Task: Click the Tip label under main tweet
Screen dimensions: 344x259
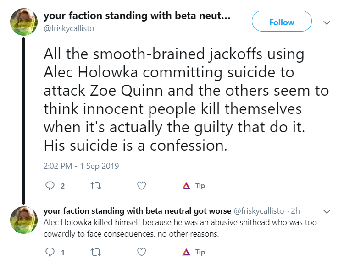Action: pos(200,186)
